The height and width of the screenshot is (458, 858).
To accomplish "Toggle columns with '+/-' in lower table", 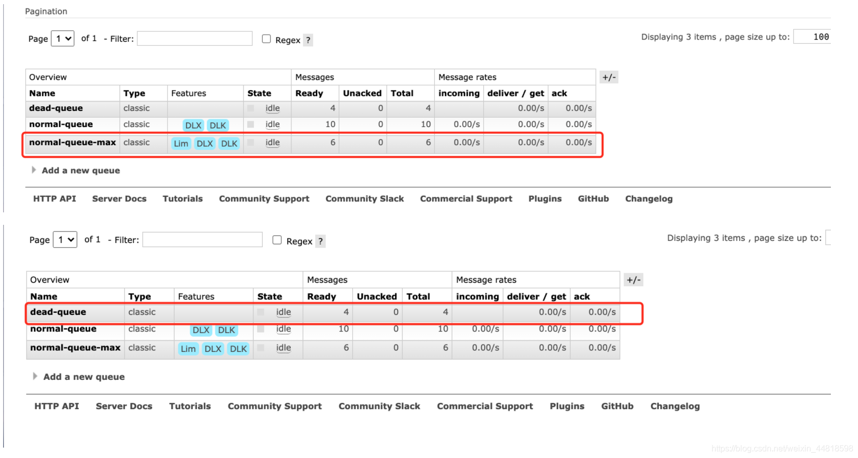I will click(x=633, y=280).
